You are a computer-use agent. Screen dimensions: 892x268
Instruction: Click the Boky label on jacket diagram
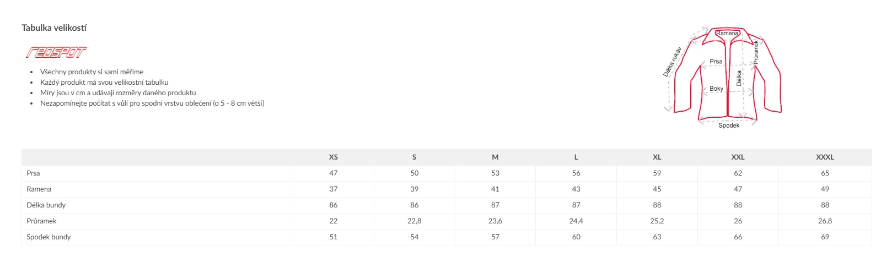click(716, 89)
